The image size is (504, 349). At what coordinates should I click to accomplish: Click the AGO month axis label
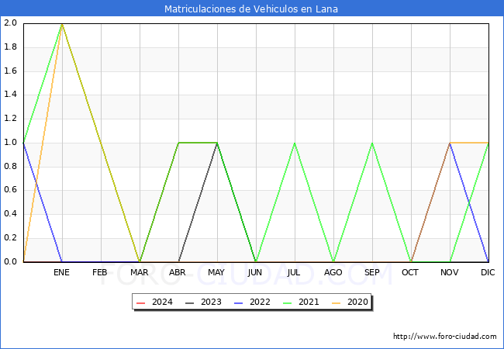tap(333, 272)
